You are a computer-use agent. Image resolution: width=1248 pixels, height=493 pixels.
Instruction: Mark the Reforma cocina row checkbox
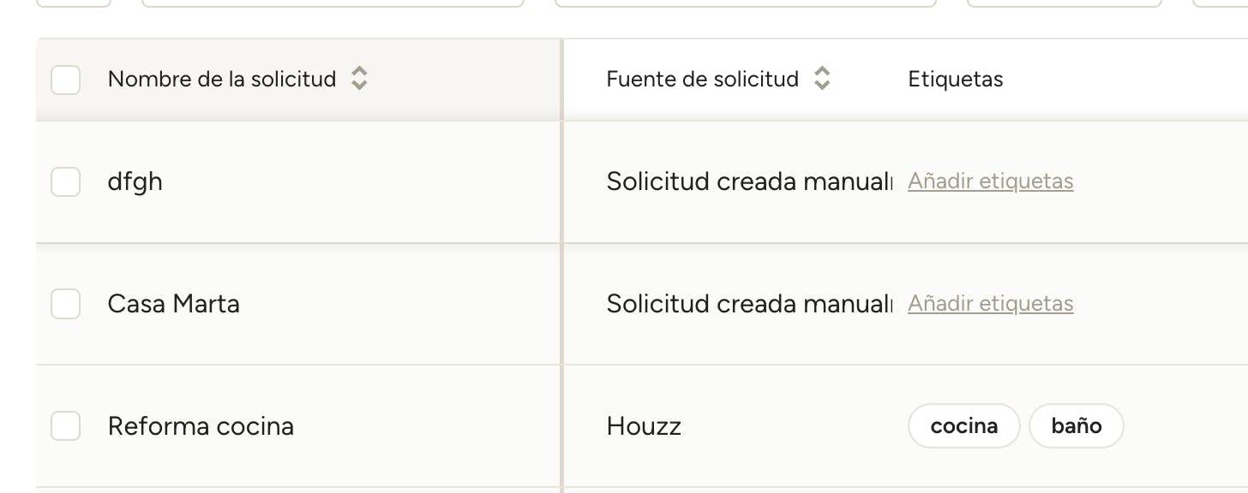coord(66,425)
